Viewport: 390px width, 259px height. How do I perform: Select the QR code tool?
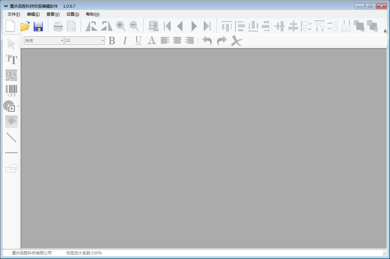11,75
